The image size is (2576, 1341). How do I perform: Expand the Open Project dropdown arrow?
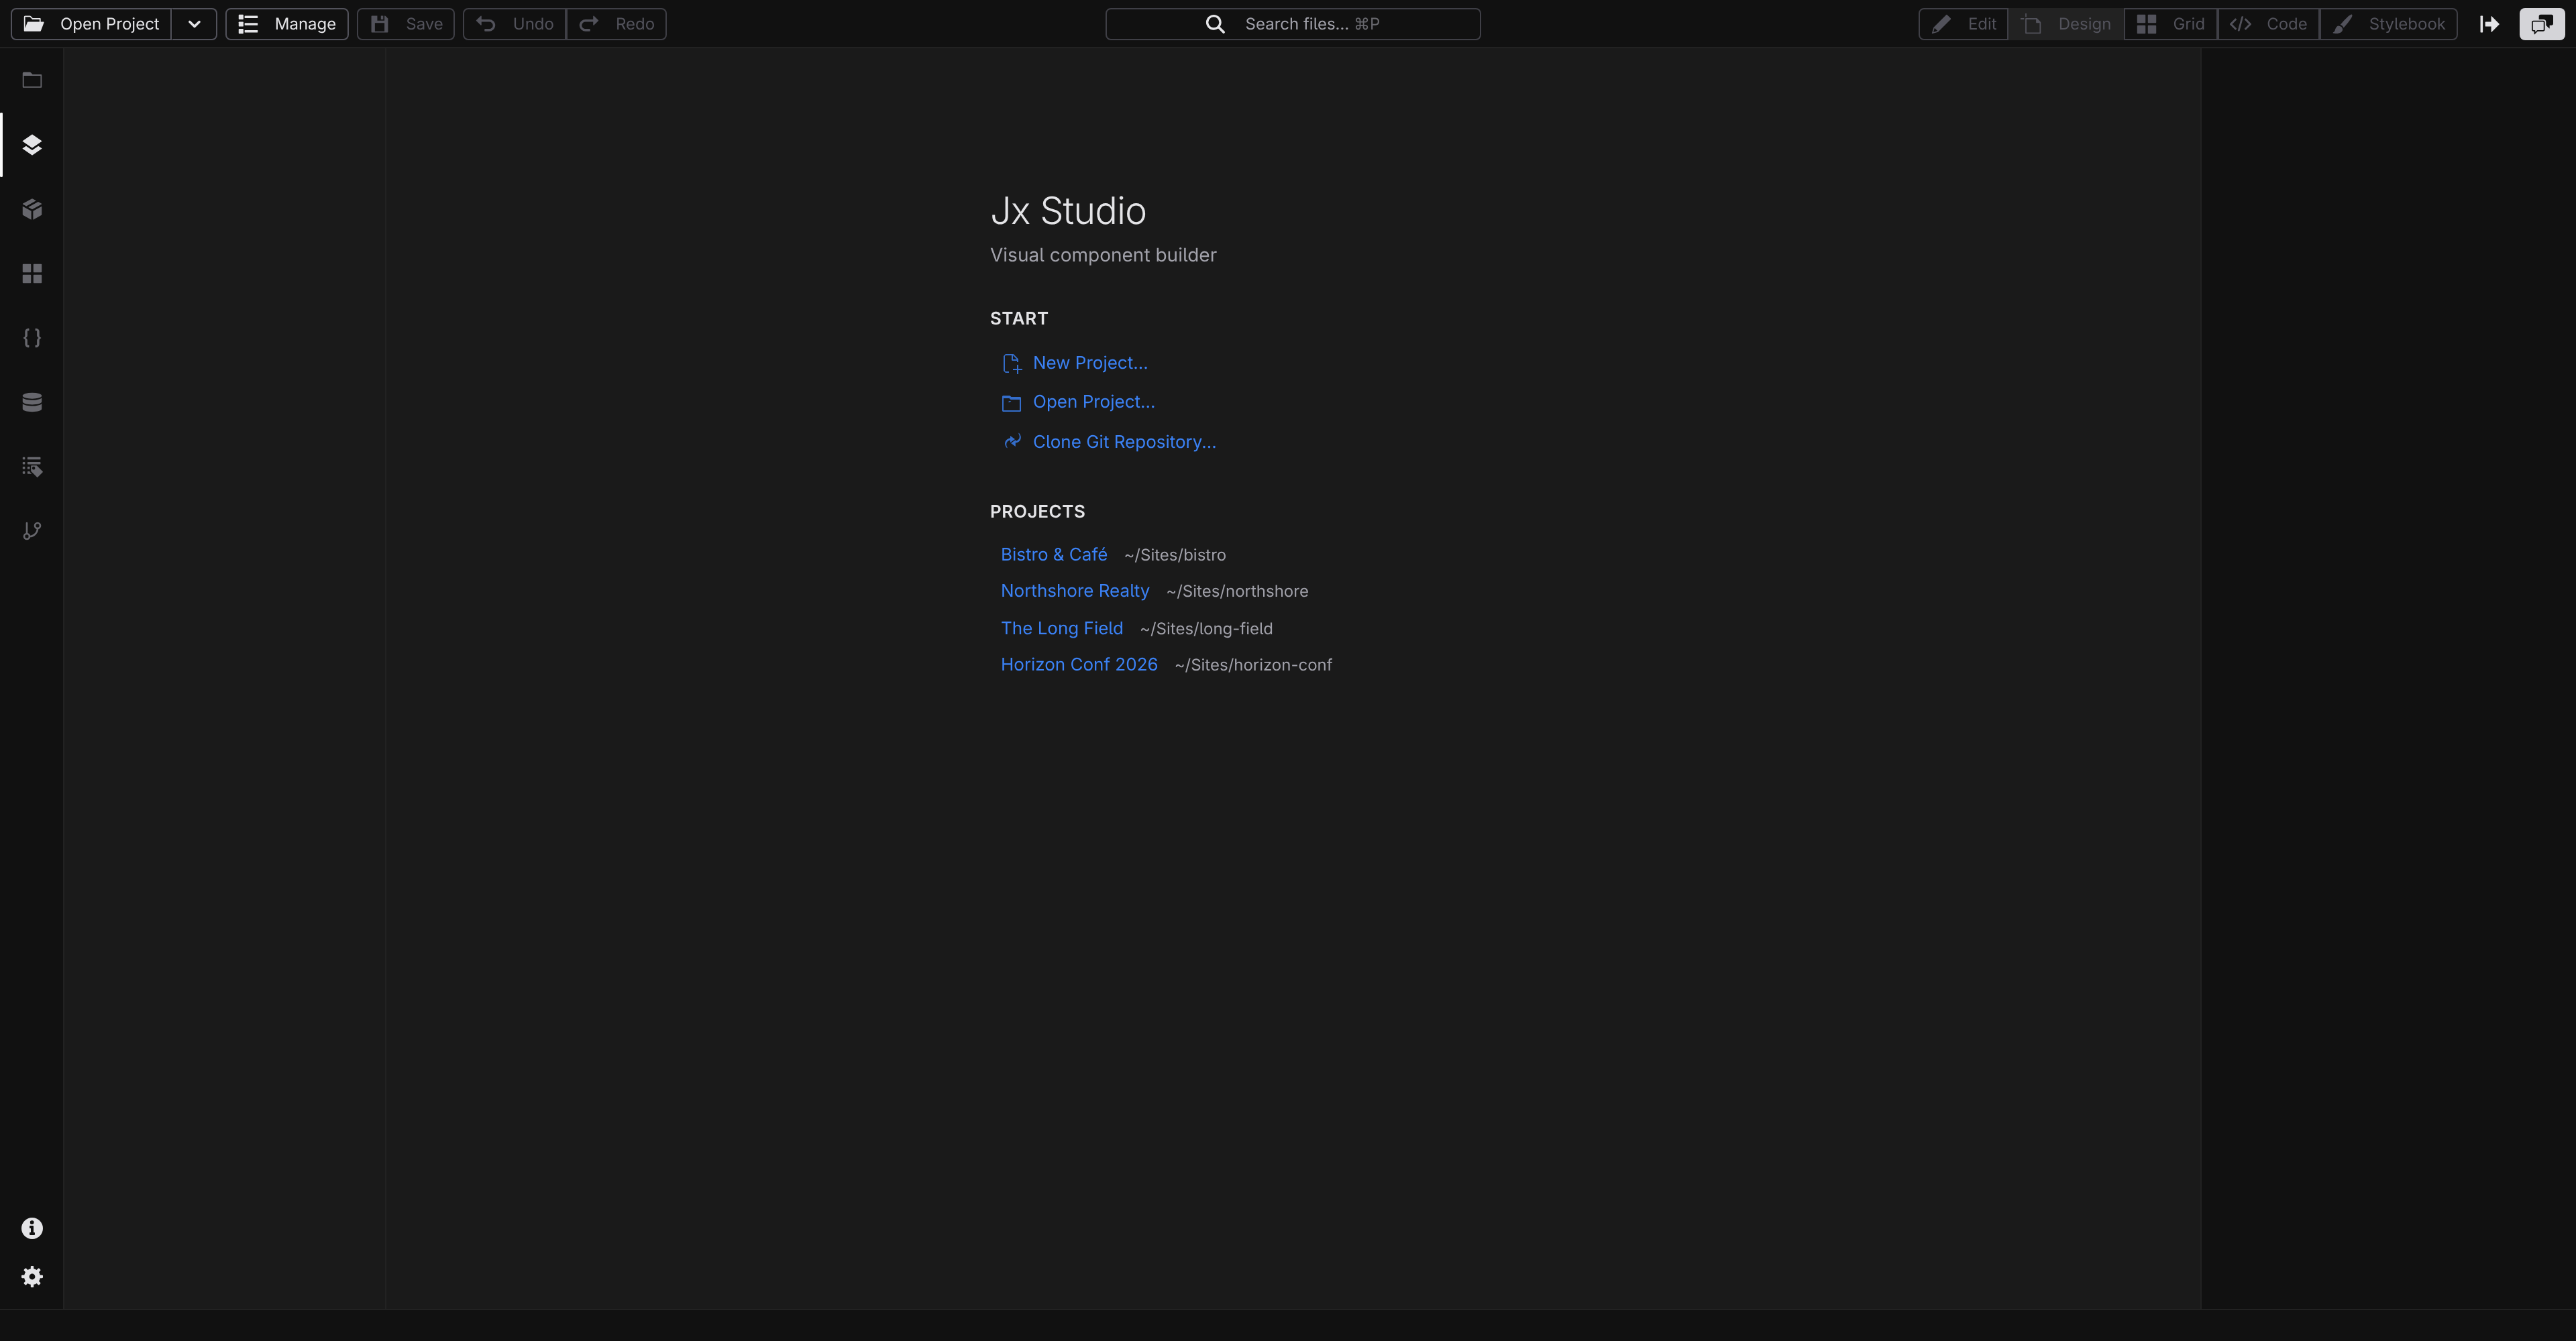point(194,24)
